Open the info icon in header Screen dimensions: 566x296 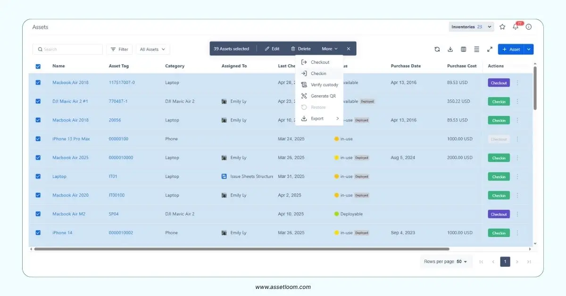529,27
